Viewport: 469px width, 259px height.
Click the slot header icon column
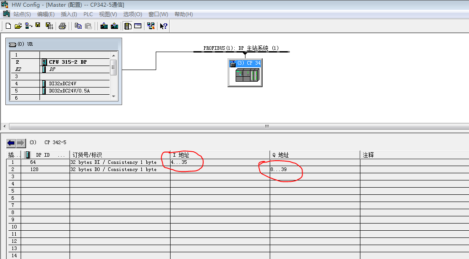click(27, 155)
